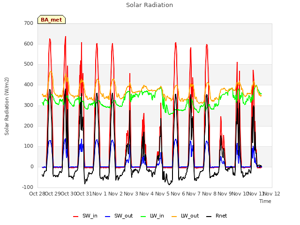This screenshot has height=225, width=300.
Task: Click the Nov 8 x-axis label
Action: coord(209,194)
